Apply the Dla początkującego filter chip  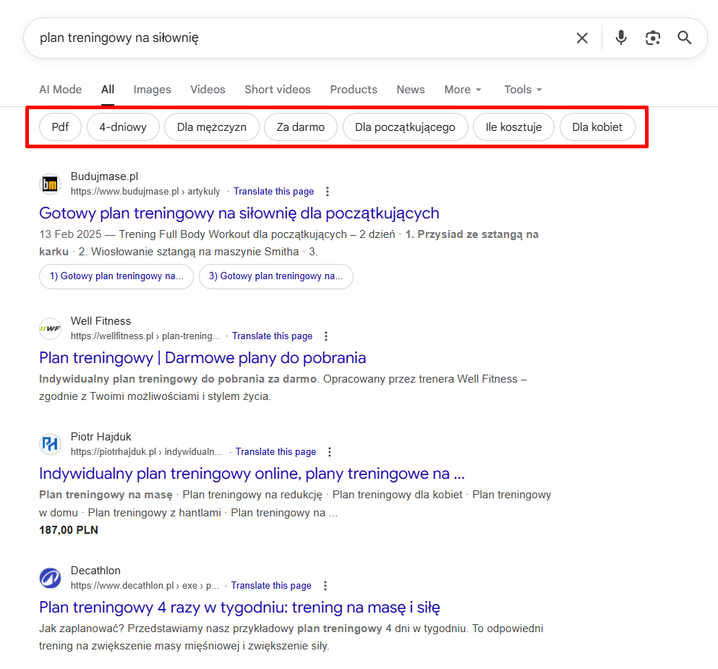coord(405,127)
